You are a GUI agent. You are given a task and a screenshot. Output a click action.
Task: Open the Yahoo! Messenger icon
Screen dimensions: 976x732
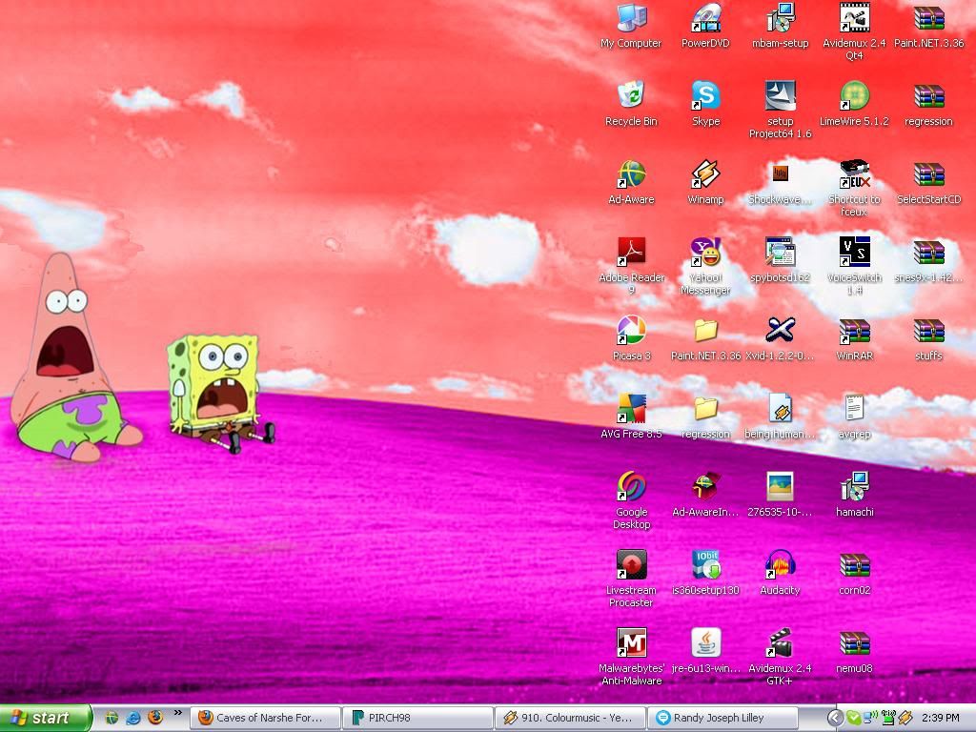(x=705, y=253)
